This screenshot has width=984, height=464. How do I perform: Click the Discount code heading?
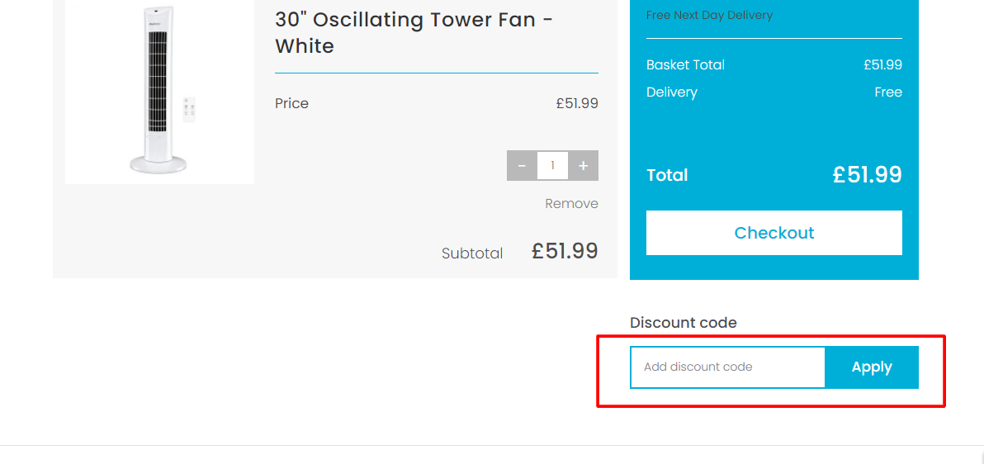[683, 323]
